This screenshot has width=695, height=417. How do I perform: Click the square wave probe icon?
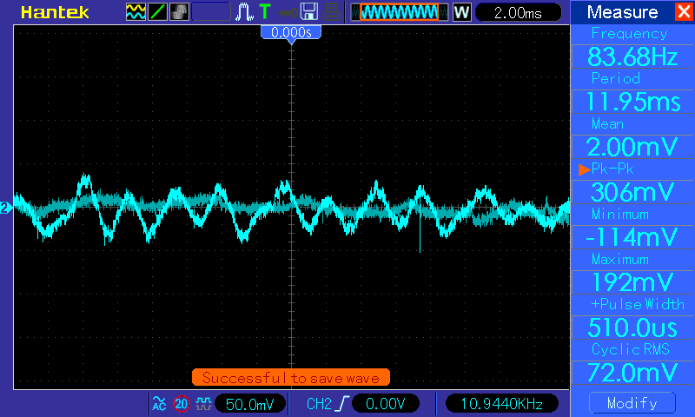click(203, 403)
